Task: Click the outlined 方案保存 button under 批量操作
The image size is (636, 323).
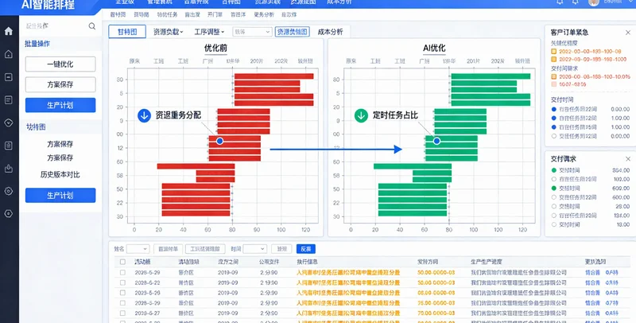Action: [x=60, y=84]
